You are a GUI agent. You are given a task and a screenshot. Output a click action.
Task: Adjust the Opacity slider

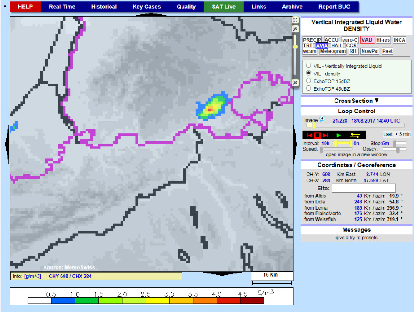point(398,149)
